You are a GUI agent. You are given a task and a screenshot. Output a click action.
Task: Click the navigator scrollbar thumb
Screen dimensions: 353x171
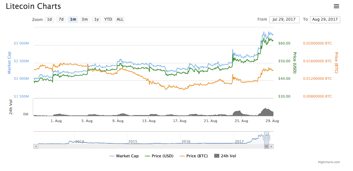[266, 147]
